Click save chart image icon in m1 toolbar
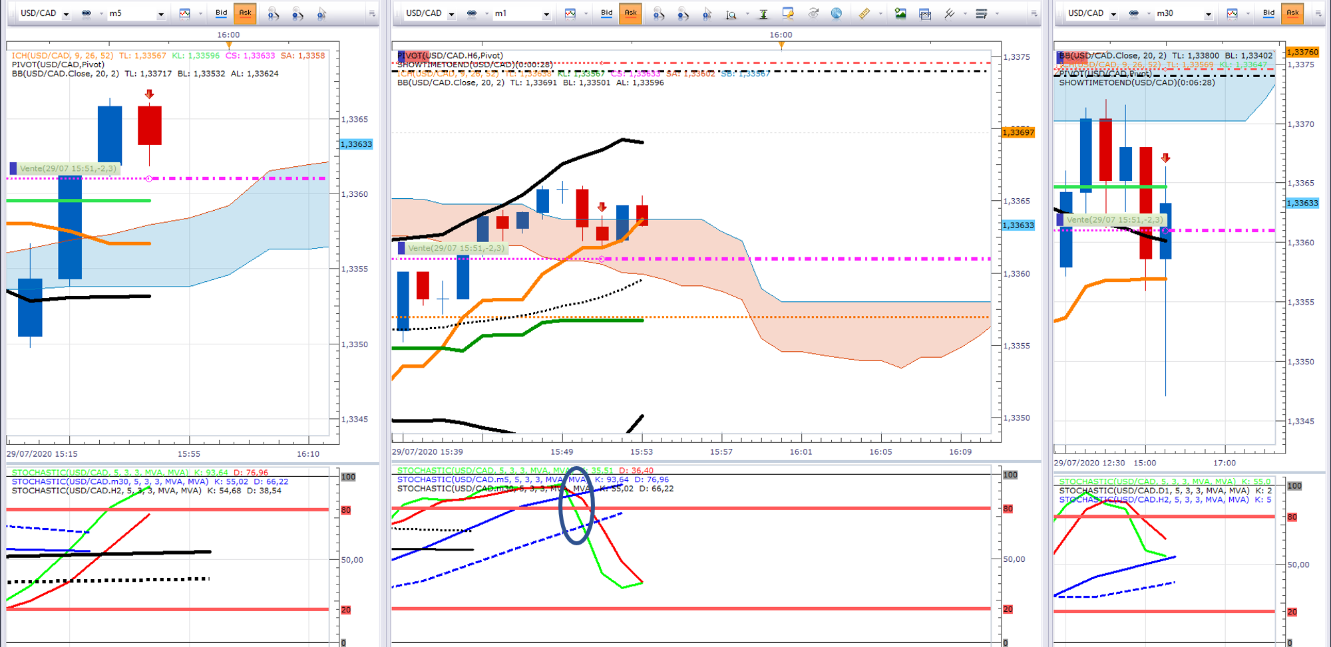 (x=900, y=13)
